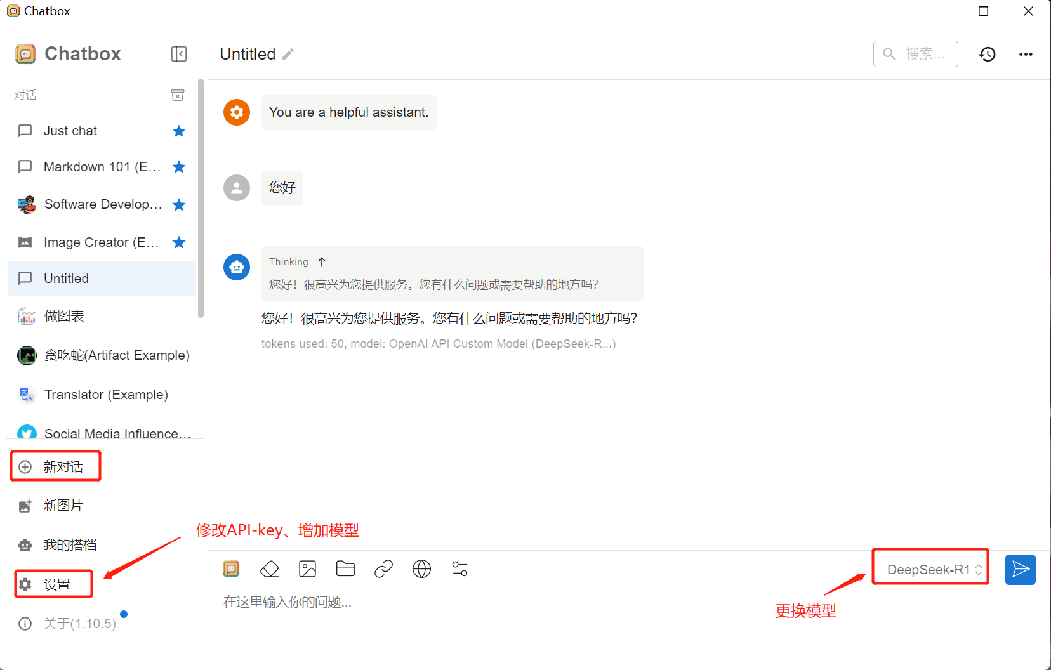This screenshot has height=670, width=1051.
Task: Edit the Untitled title with pencil icon
Action: tap(288, 55)
